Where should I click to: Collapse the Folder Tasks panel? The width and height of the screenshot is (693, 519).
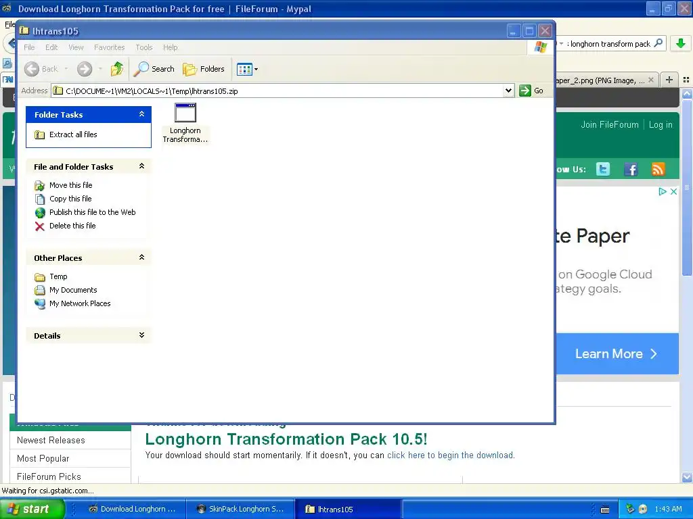coord(141,114)
